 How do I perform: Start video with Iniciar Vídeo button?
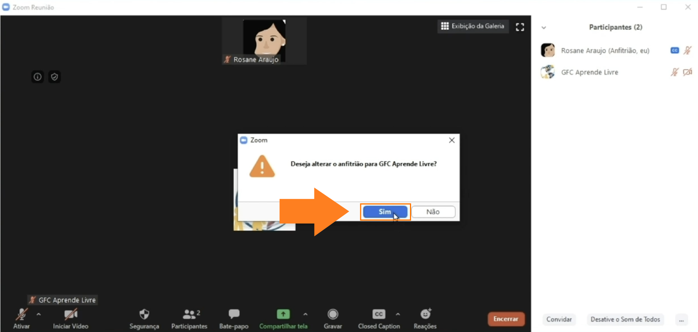point(71,319)
